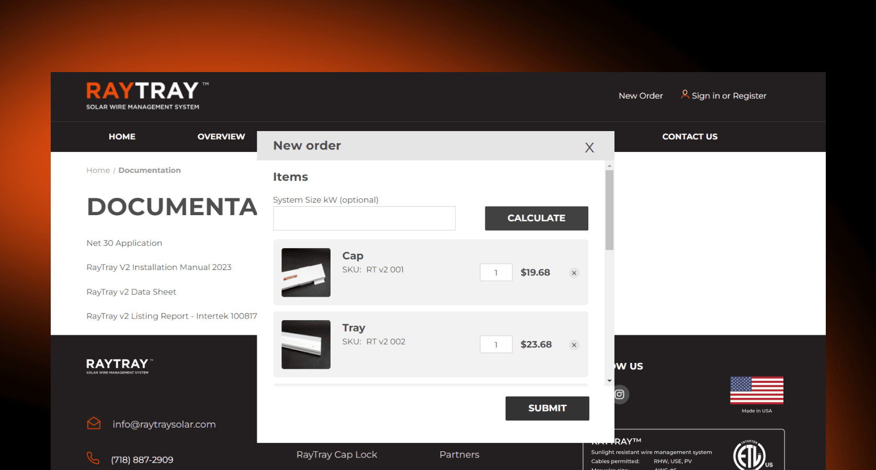This screenshot has height=470, width=876.
Task: Open the Cap product thumbnail
Action: 306,273
